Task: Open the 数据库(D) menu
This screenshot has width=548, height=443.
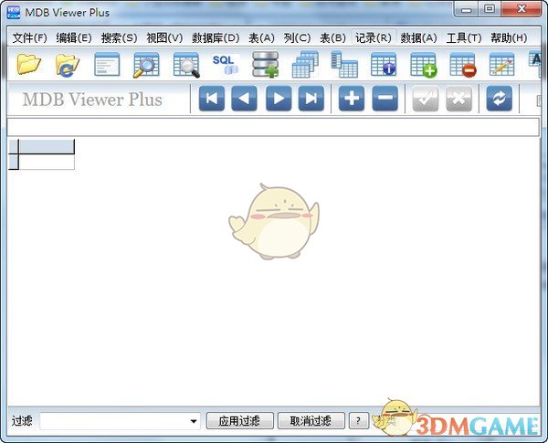Action: [x=216, y=37]
